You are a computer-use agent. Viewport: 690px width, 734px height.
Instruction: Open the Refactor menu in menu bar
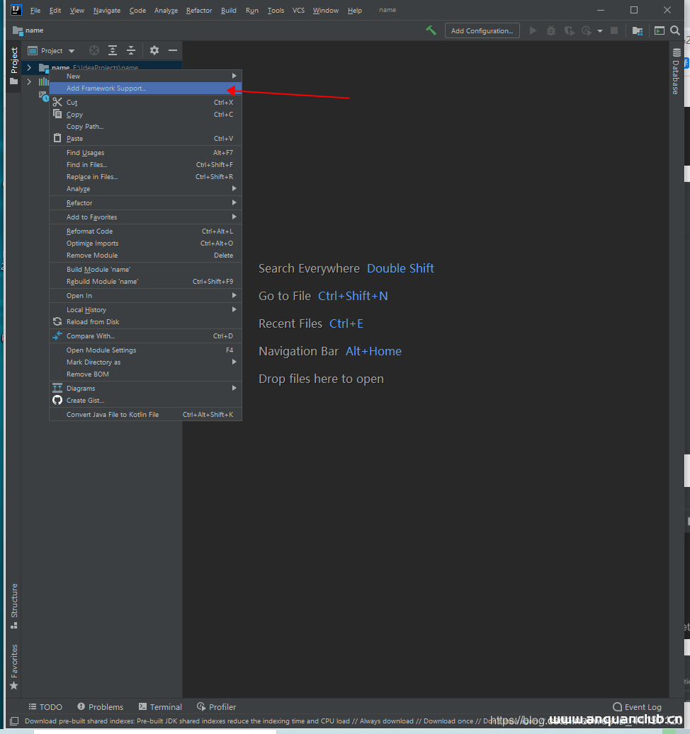click(199, 11)
